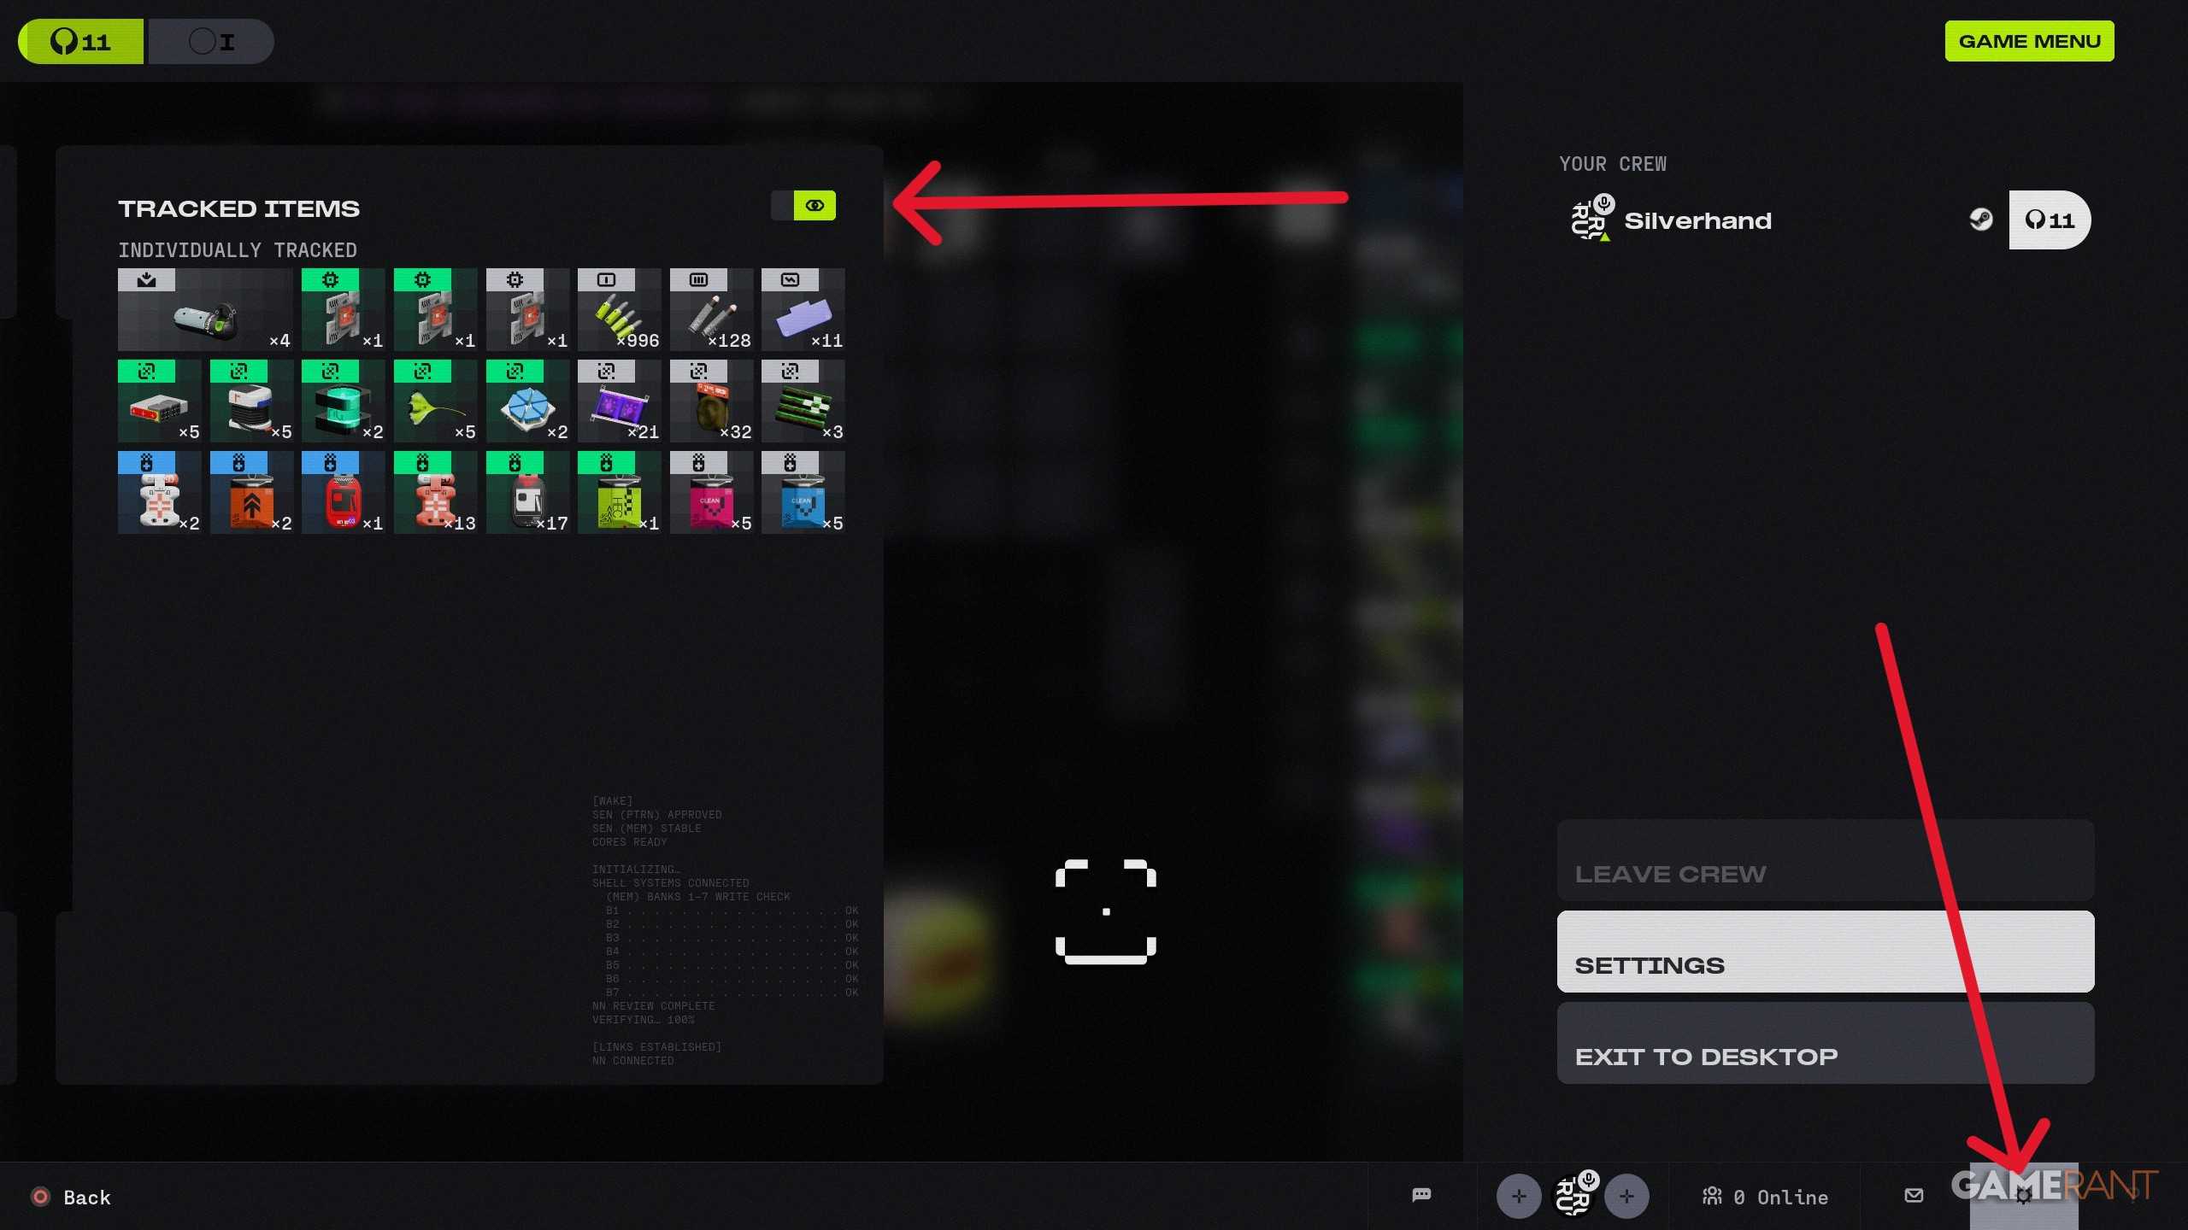Select the pink CLEAN item x5

pyautogui.click(x=711, y=492)
